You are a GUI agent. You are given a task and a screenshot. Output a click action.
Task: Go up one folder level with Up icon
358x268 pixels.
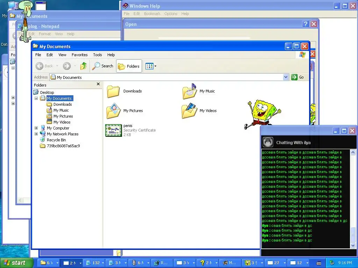84,66
